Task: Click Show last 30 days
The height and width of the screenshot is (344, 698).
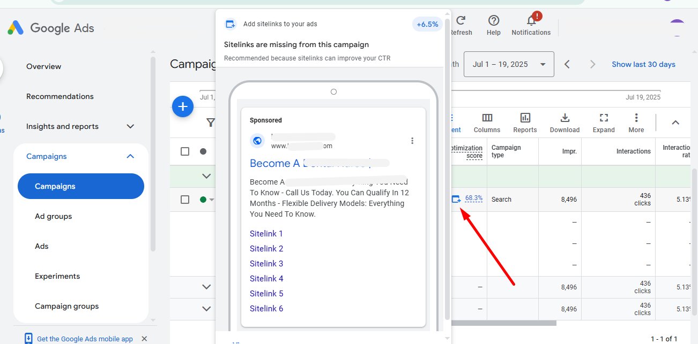Action: point(643,64)
